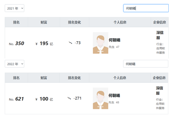169x115 pixels.
Task: Open the name 何朝曦 in the 2021 row
Action: (114, 40)
